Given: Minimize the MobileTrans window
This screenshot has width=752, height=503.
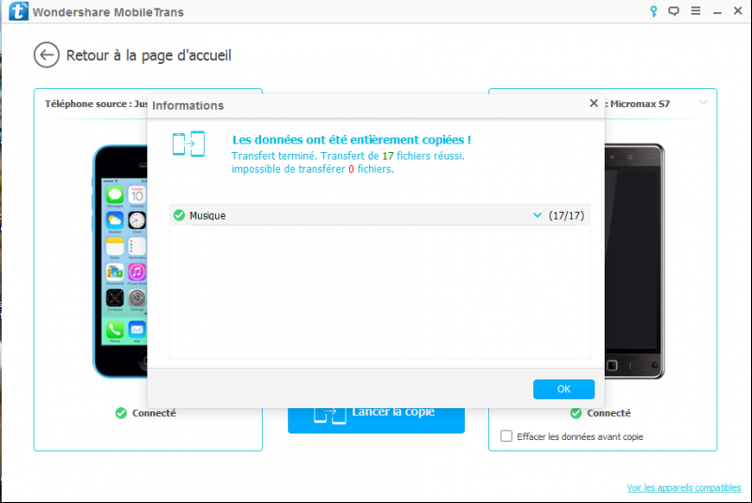Looking at the screenshot, I should click(x=717, y=12).
